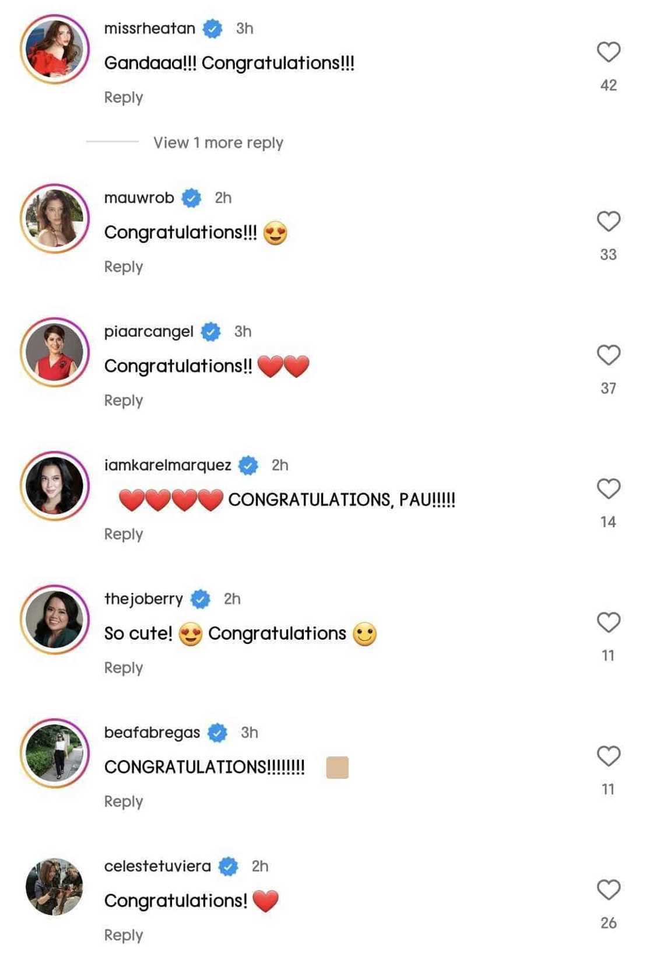The width and height of the screenshot is (653, 960).
Task: Reply to missrheatan's comment
Action: (x=123, y=97)
